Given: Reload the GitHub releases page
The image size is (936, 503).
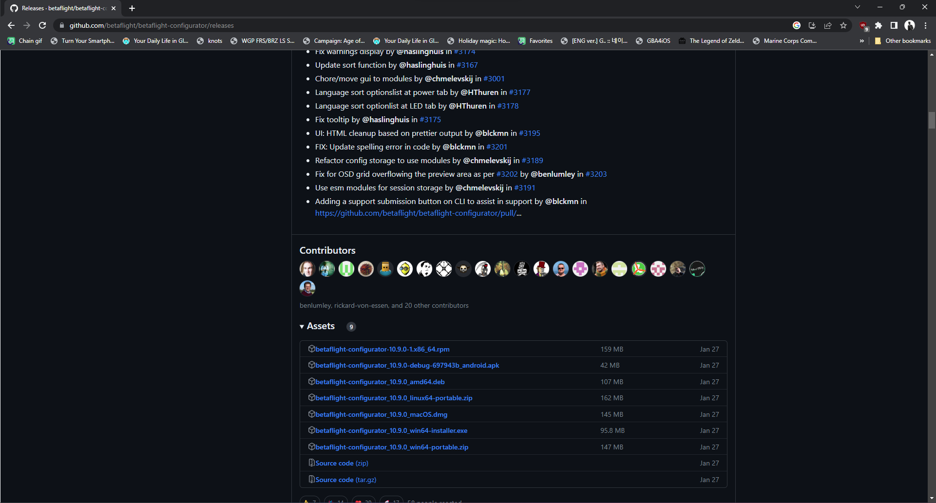Looking at the screenshot, I should [x=42, y=25].
